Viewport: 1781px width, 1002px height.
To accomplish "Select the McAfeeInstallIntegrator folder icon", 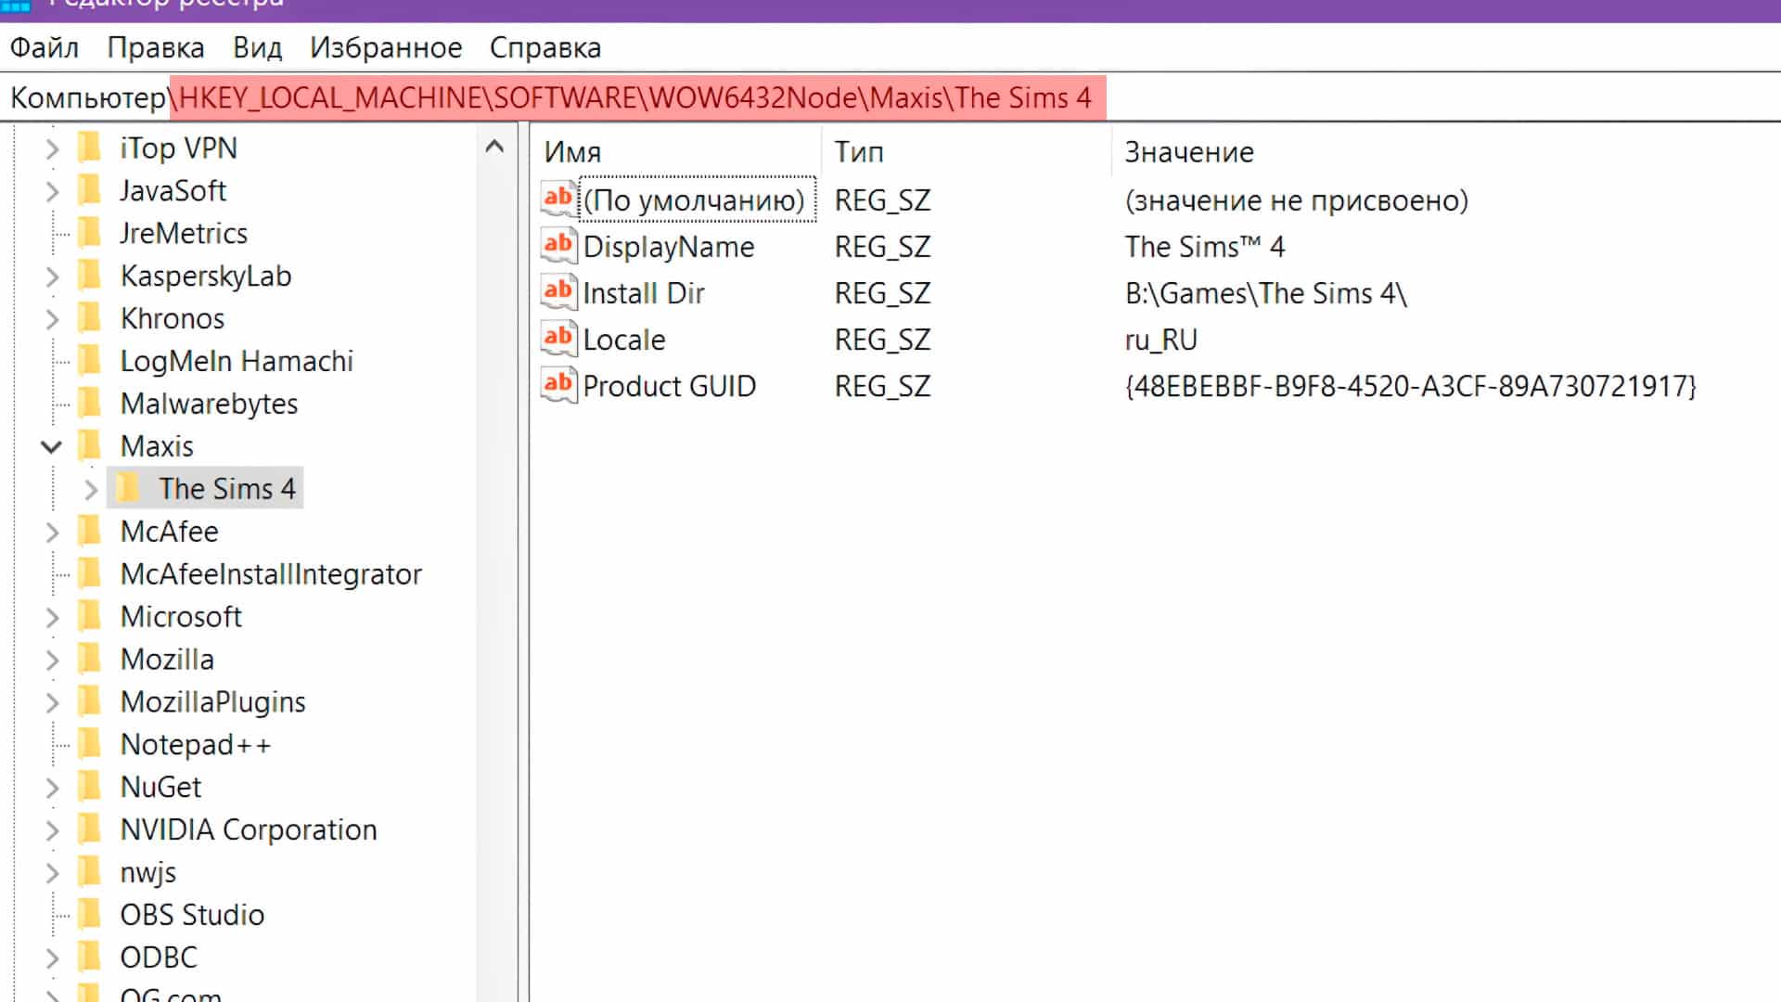I will coord(90,573).
